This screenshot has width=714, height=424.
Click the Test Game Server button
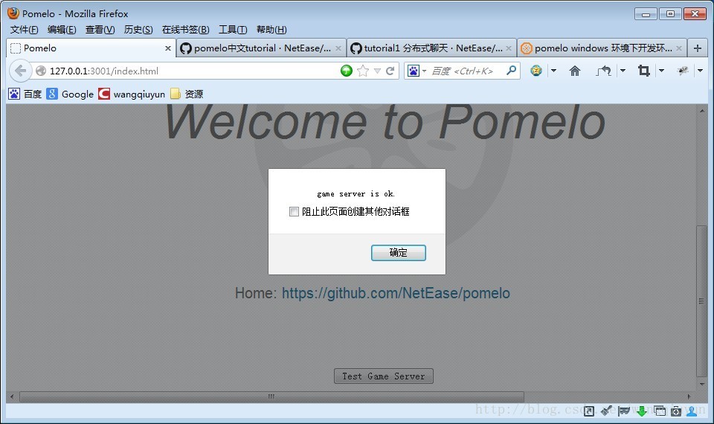point(384,376)
